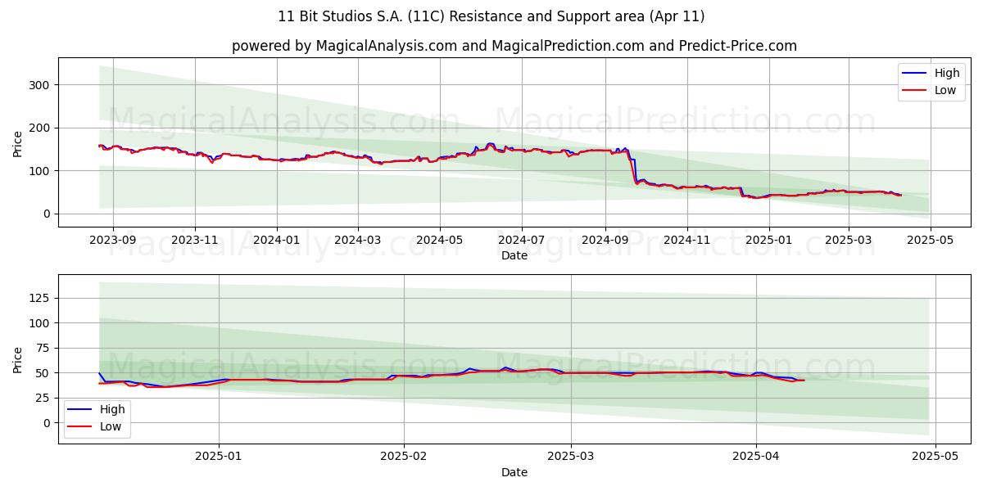Image resolution: width=983 pixels, height=491 pixels.
Task: Click the '2025-05' x-axis label on bottom chart
Action: click(935, 457)
